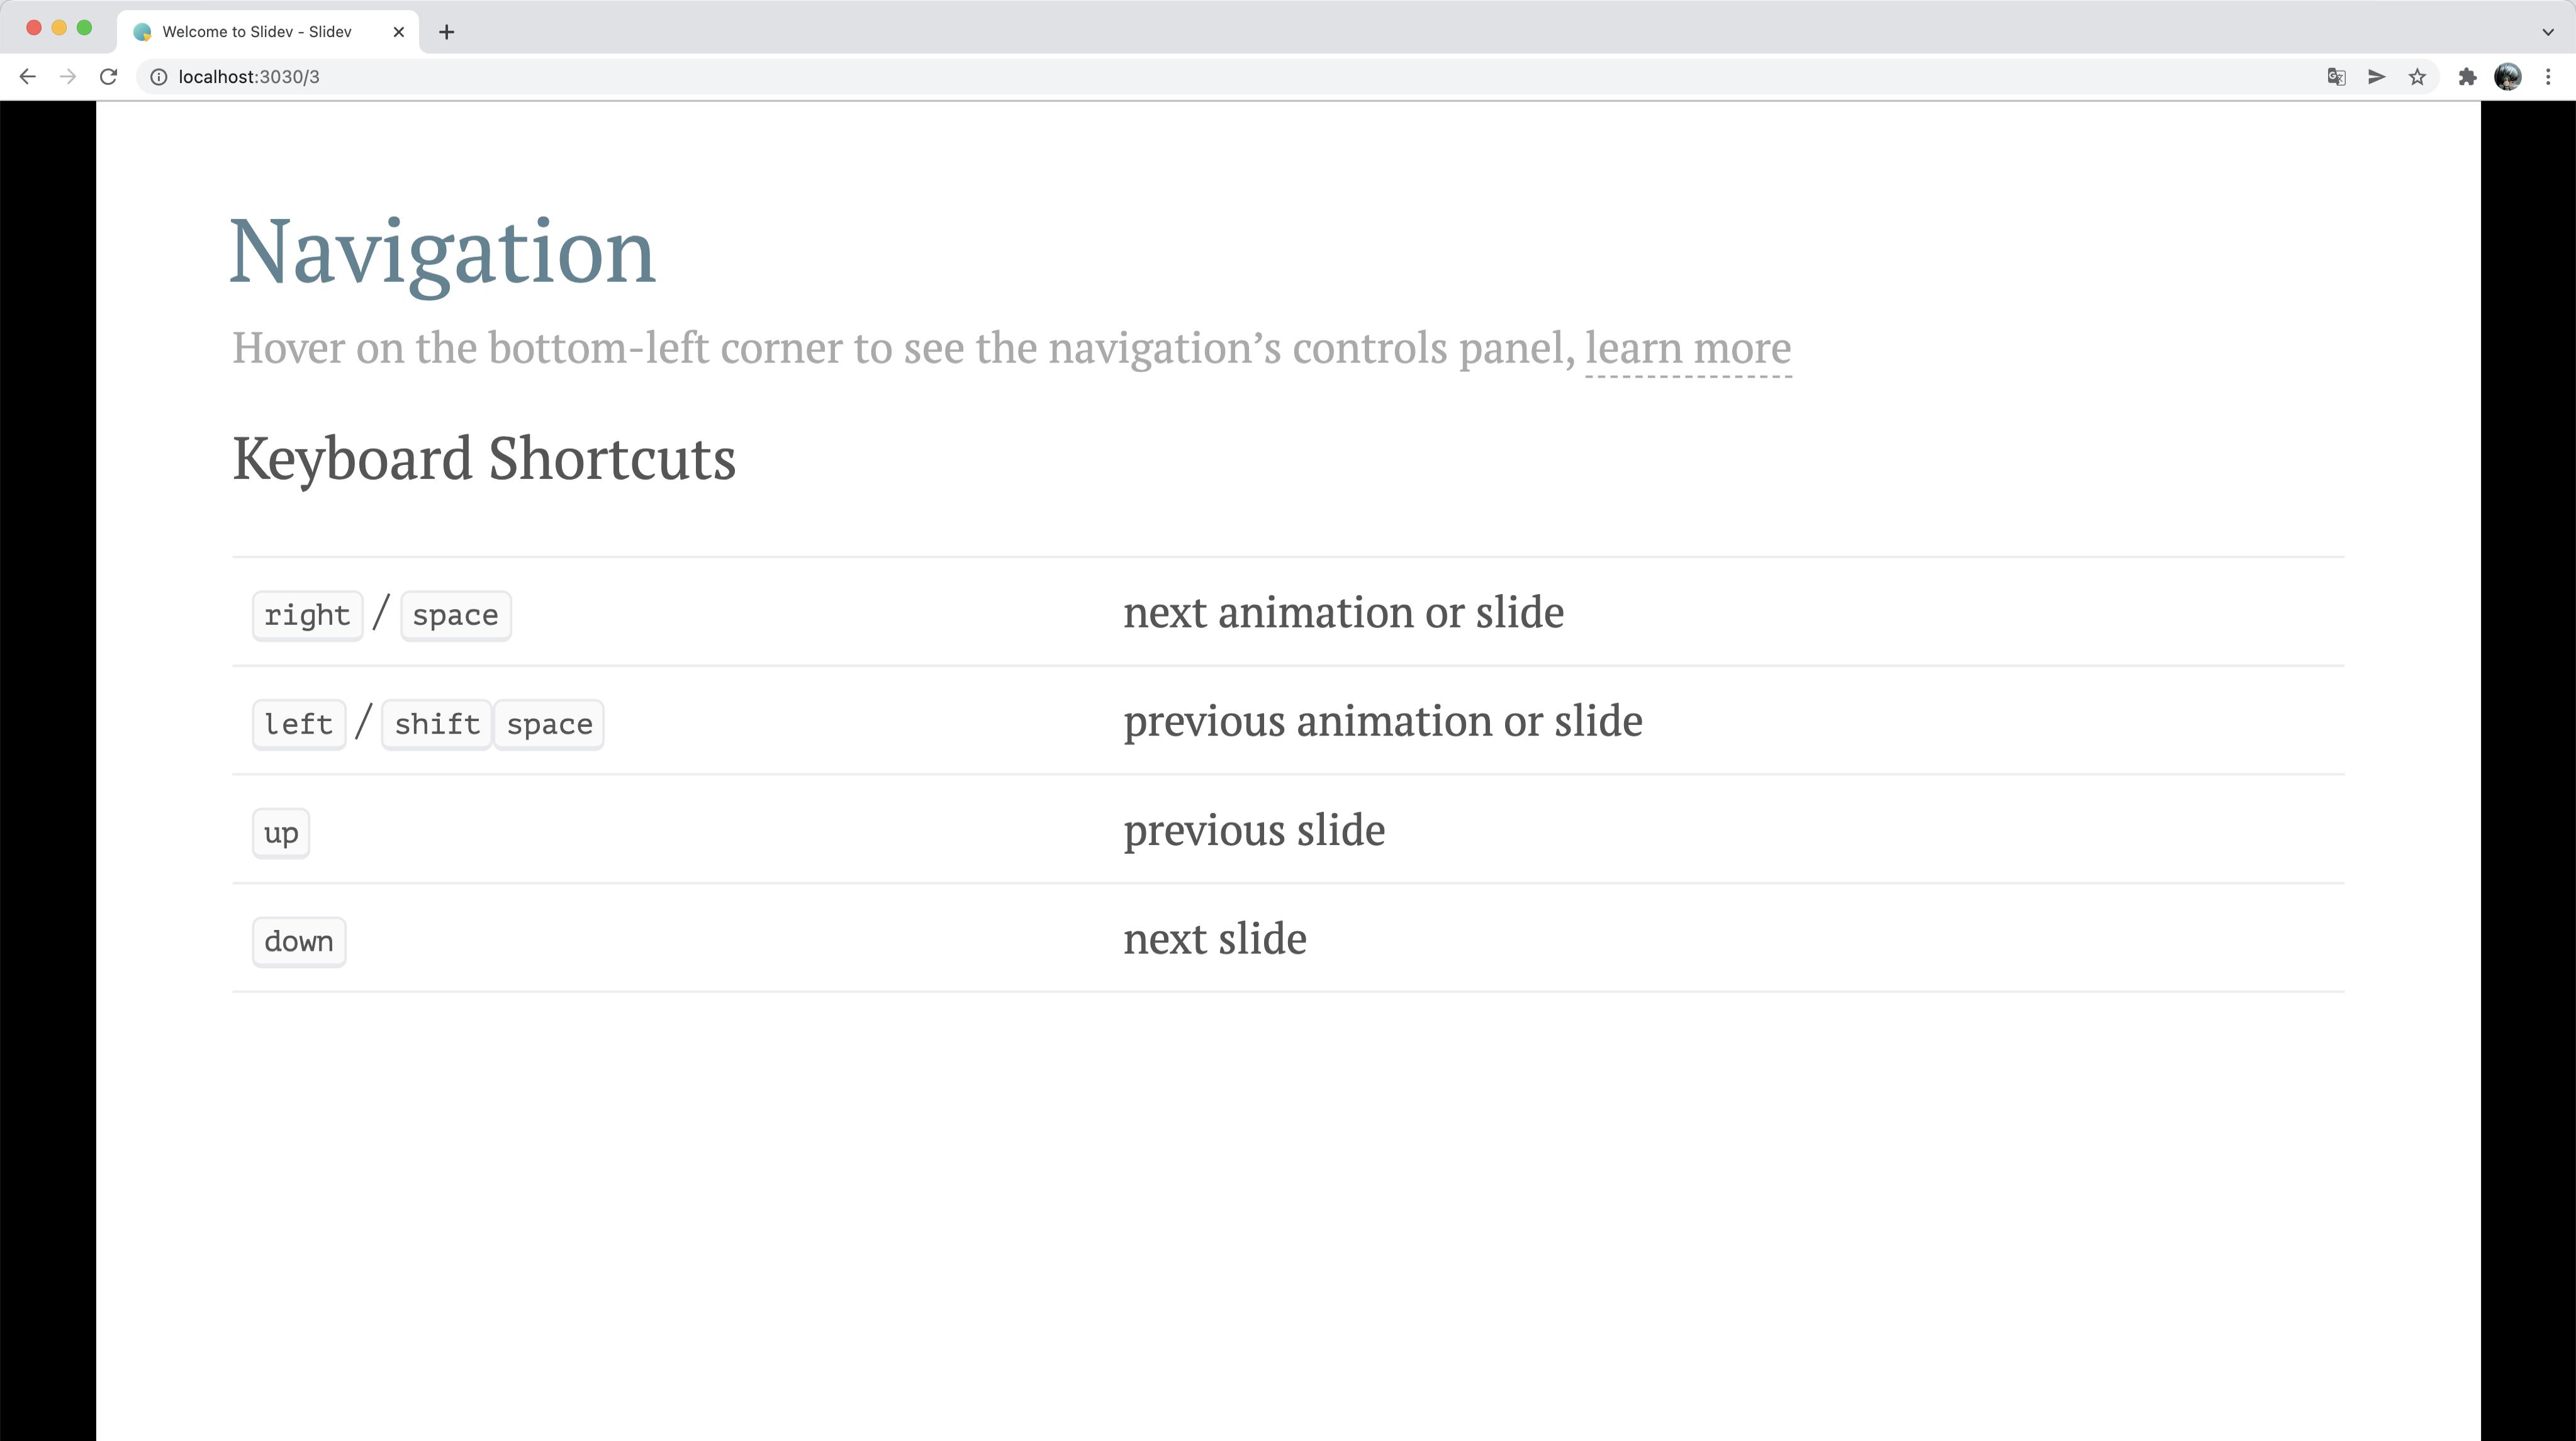Screen dimensions: 2576x1441
Task: Open a new browser tab
Action: pyautogui.click(x=447, y=32)
